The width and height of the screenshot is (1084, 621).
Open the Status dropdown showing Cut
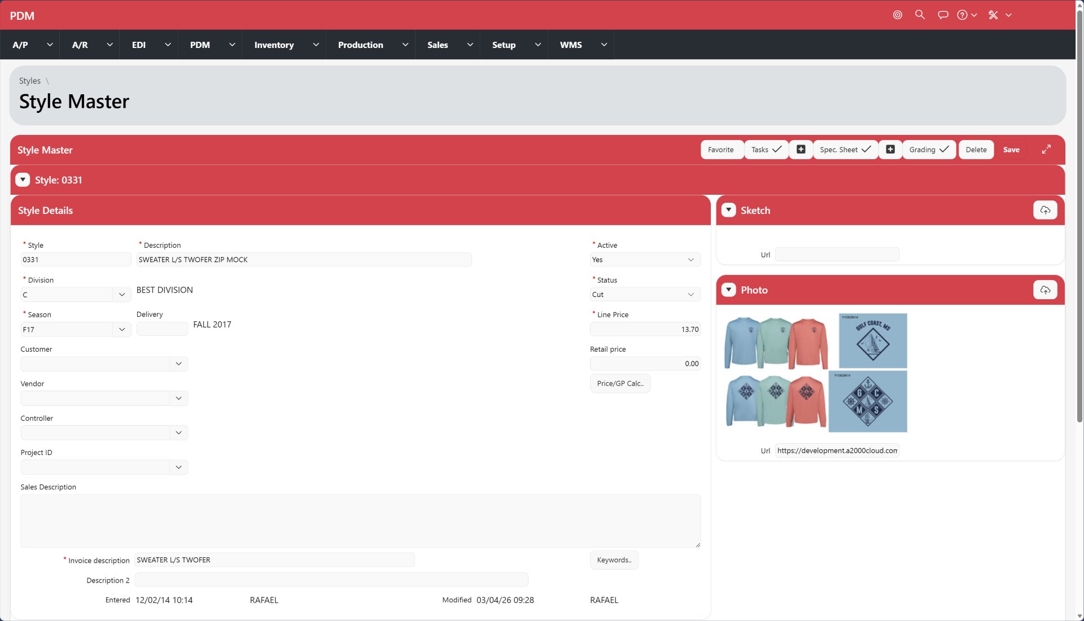[645, 295]
